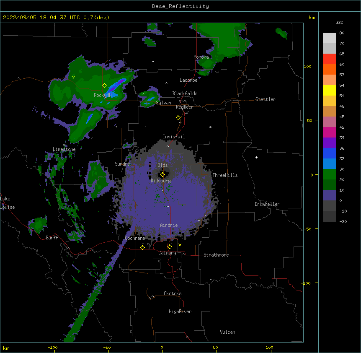Image resolution: width=361 pixels, height=353 pixels.
Task: Select the Drumheller label
Action: [x=267, y=204]
